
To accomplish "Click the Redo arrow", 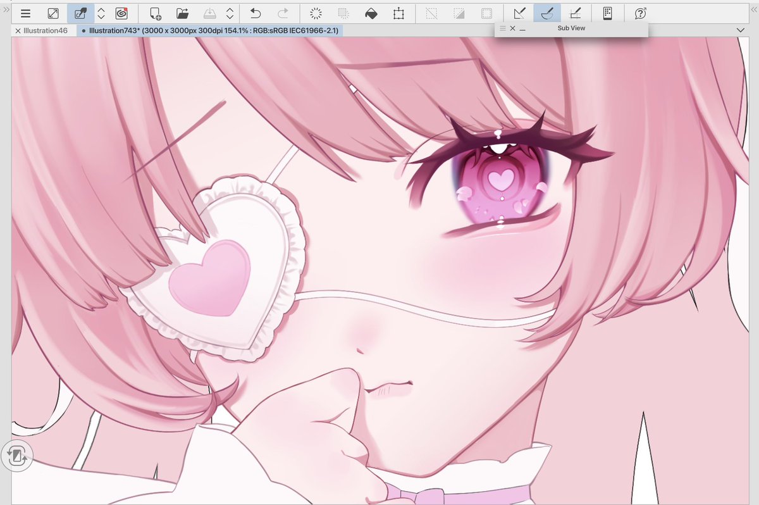I will tap(285, 13).
